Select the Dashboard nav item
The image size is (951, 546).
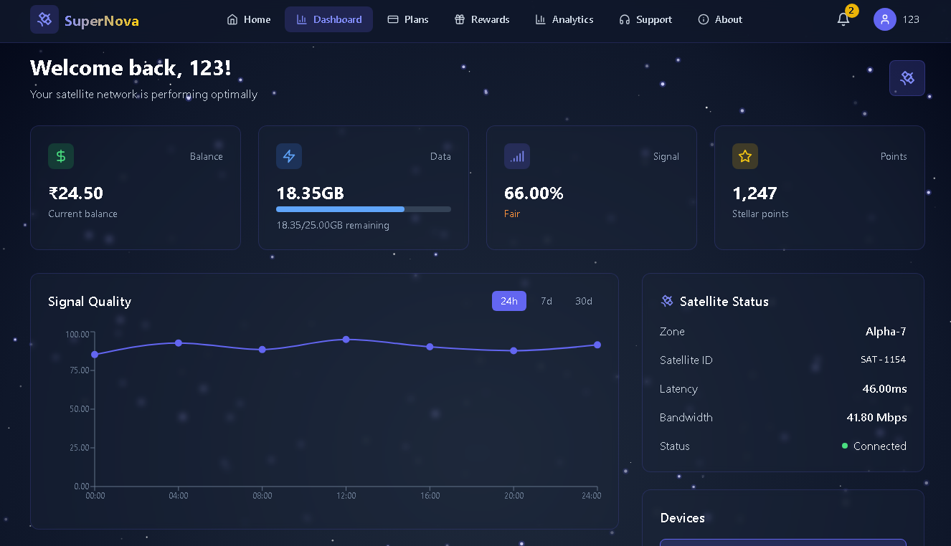(329, 19)
